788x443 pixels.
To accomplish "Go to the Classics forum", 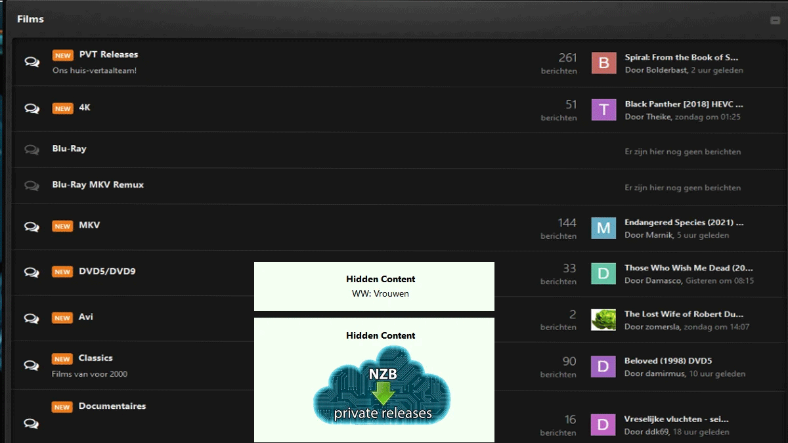I will point(95,358).
